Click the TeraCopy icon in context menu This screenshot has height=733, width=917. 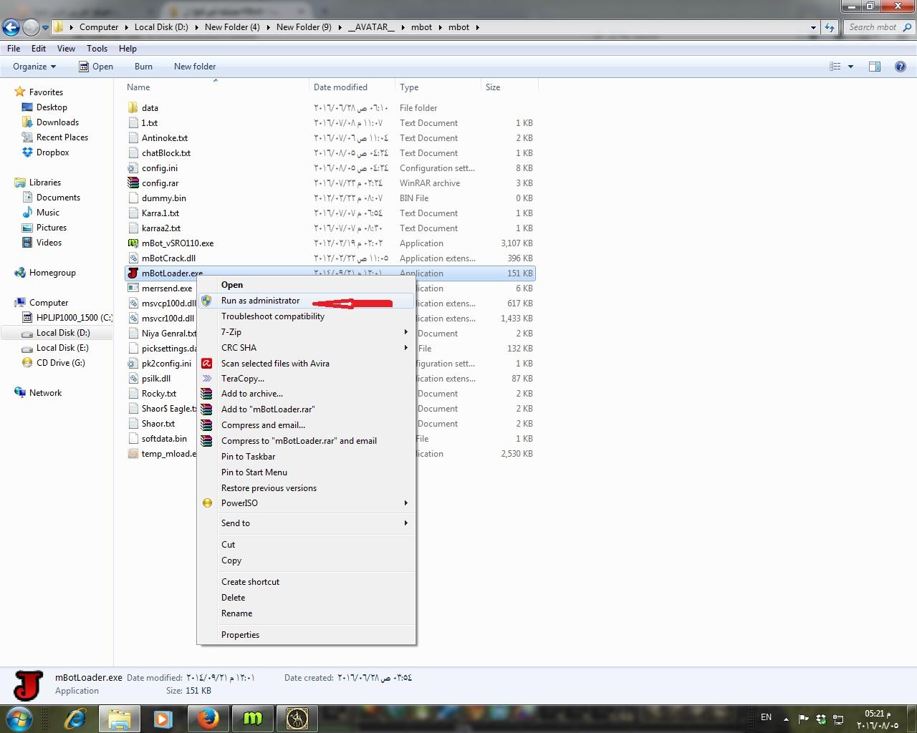207,379
